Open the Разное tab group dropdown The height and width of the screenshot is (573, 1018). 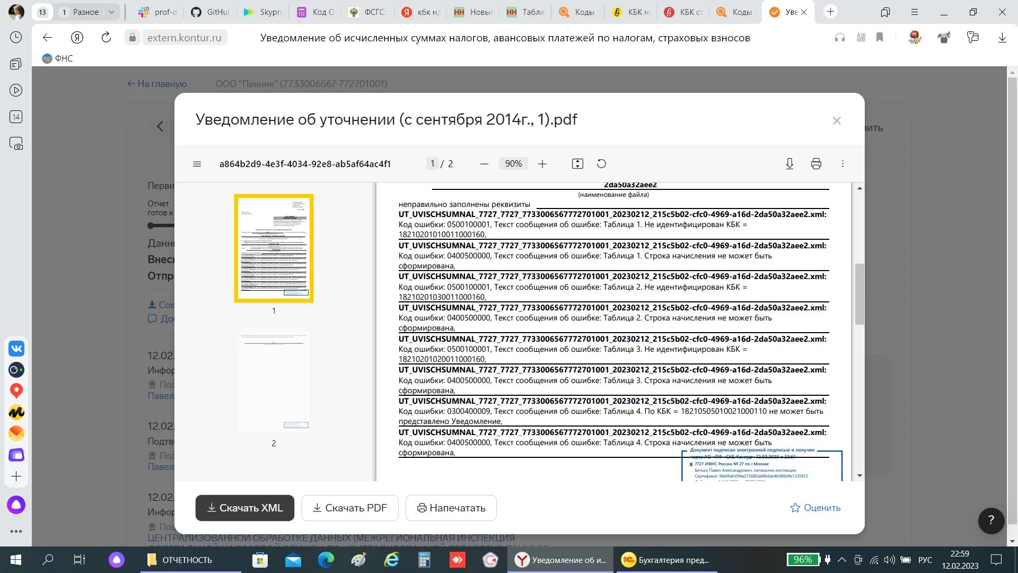[111, 12]
